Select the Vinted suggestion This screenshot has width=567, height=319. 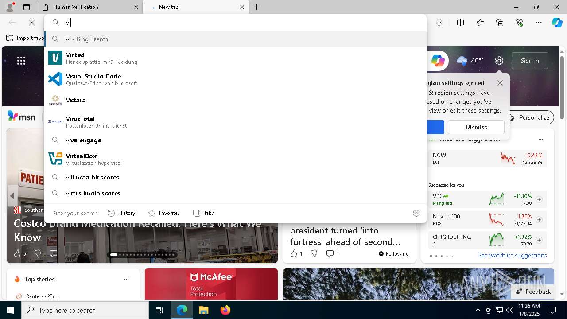coord(235,58)
